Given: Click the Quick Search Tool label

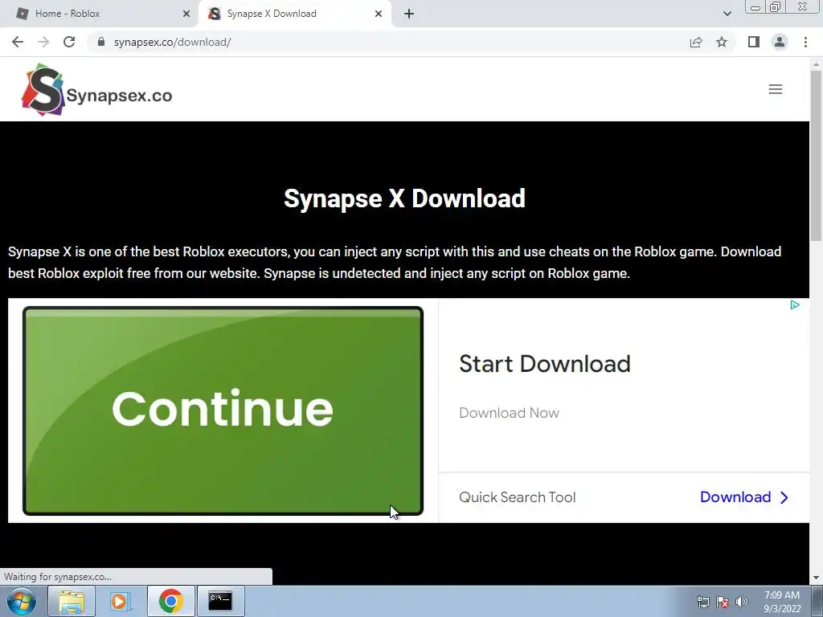Looking at the screenshot, I should (x=517, y=496).
